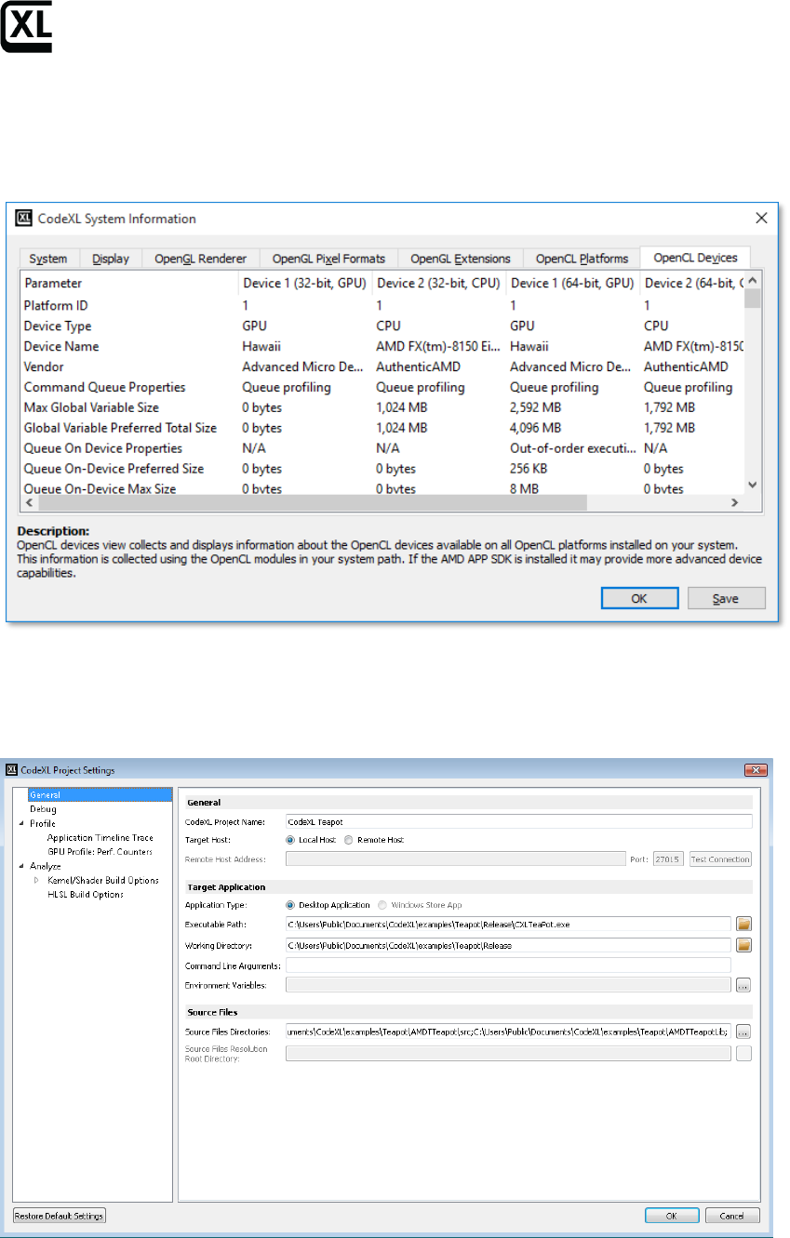Click Restore Default Settings button
The width and height of the screenshot is (790, 1238).
point(60,1216)
